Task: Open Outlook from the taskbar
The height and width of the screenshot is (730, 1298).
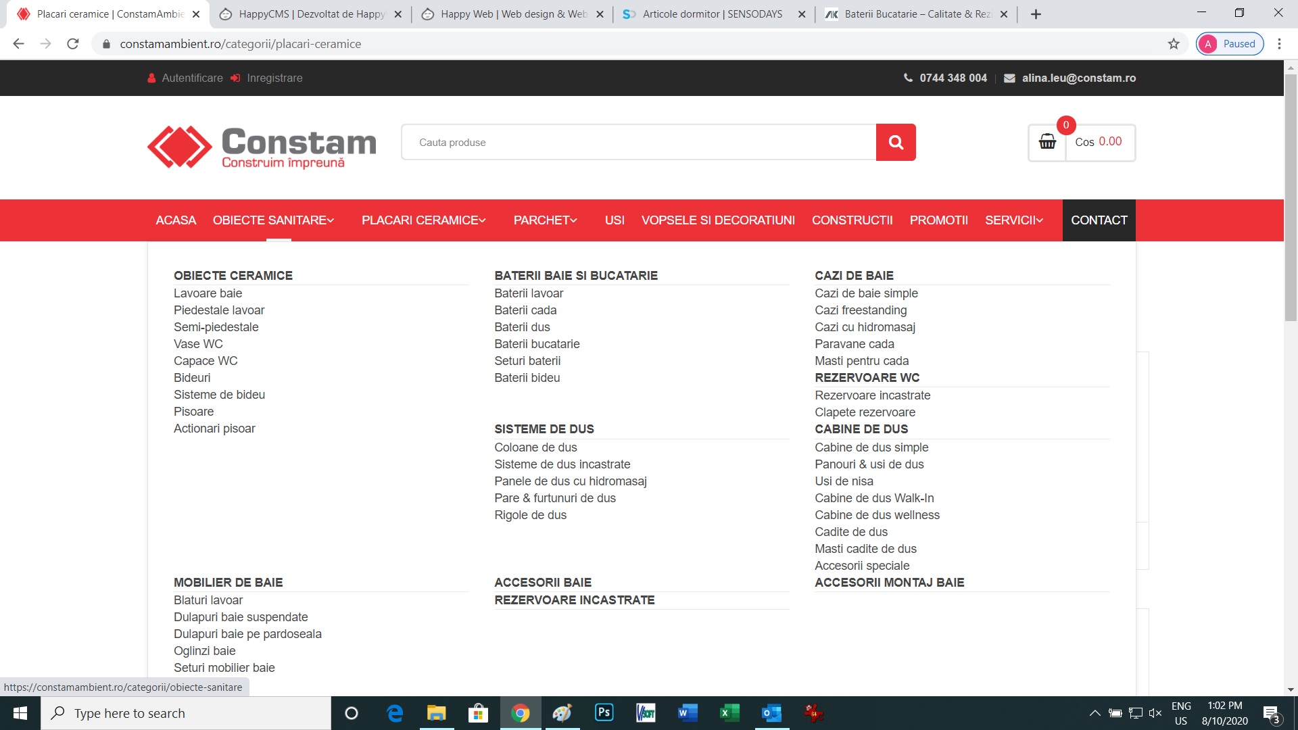Action: [771, 713]
